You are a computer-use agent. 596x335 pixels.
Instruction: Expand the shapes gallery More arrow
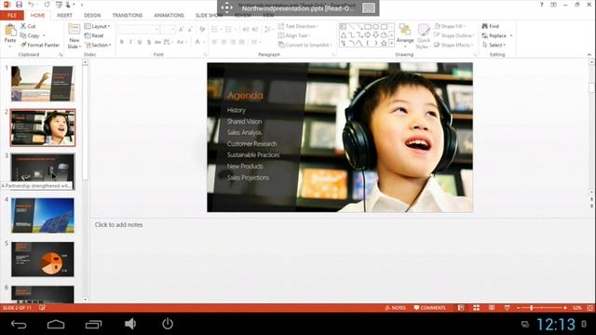pos(391,44)
